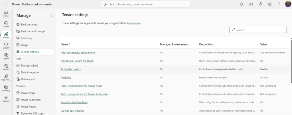This screenshot has height=115, width=292.
Task: Open the Environment groups menu item
Action: [x=34, y=31]
